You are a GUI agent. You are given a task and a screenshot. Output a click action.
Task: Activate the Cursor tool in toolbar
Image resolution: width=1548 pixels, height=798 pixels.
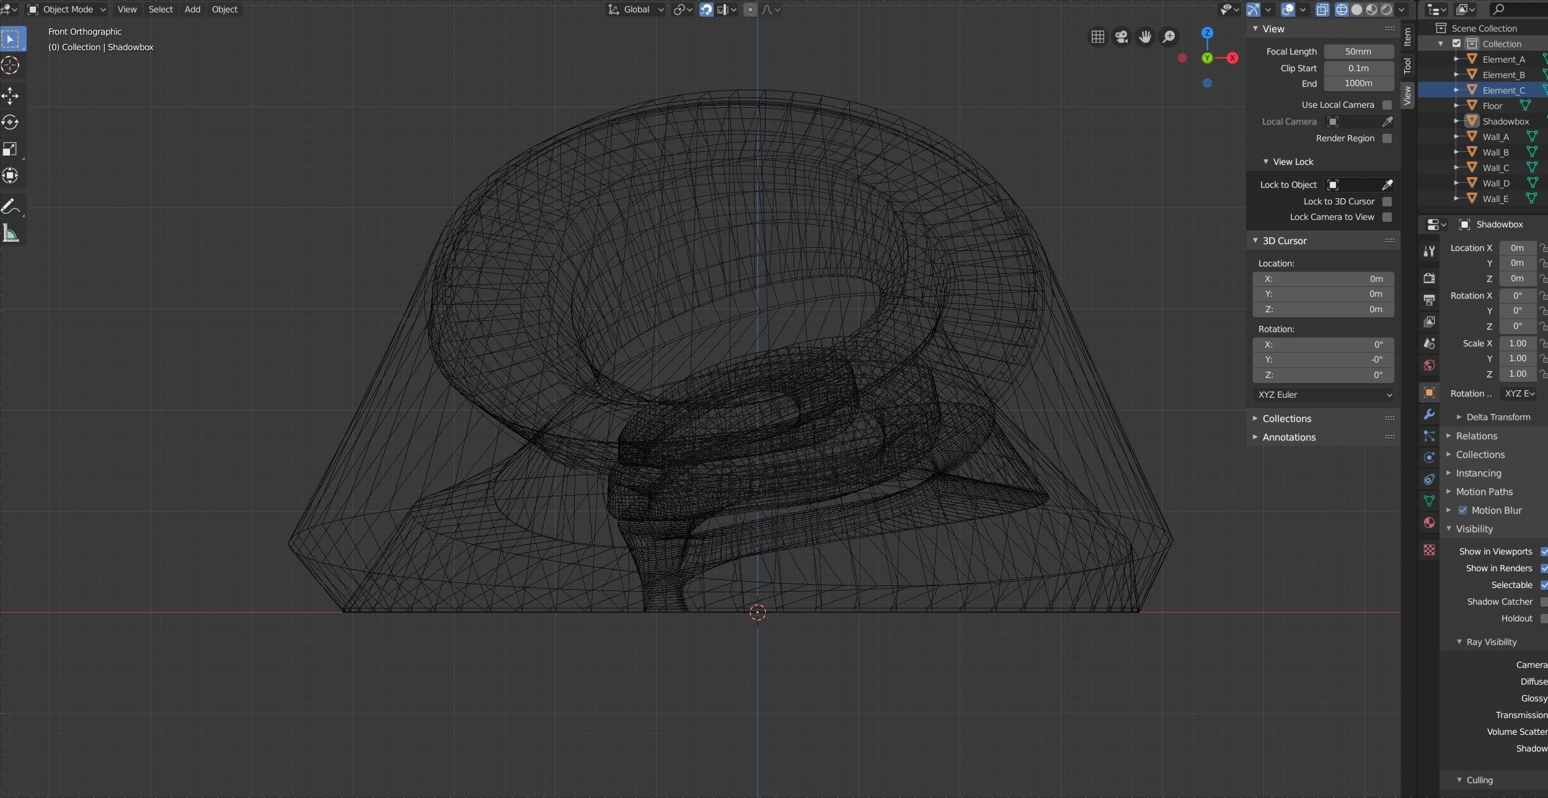point(11,66)
